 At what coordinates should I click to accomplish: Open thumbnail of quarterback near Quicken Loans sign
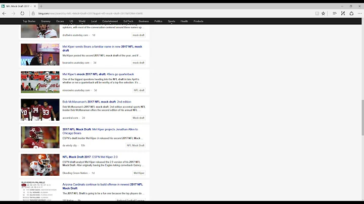click(40, 82)
